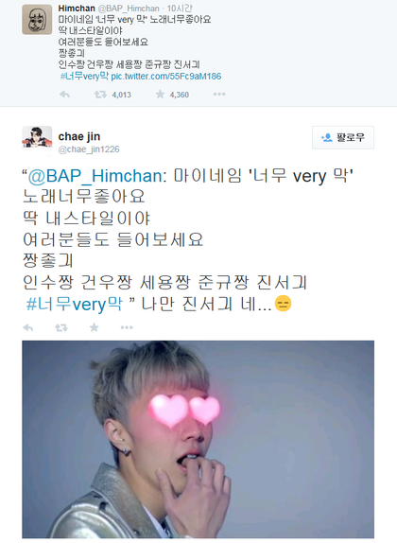
Task: Open the pic.twitter.com/55Fc9aM186 link
Action: tap(166, 77)
